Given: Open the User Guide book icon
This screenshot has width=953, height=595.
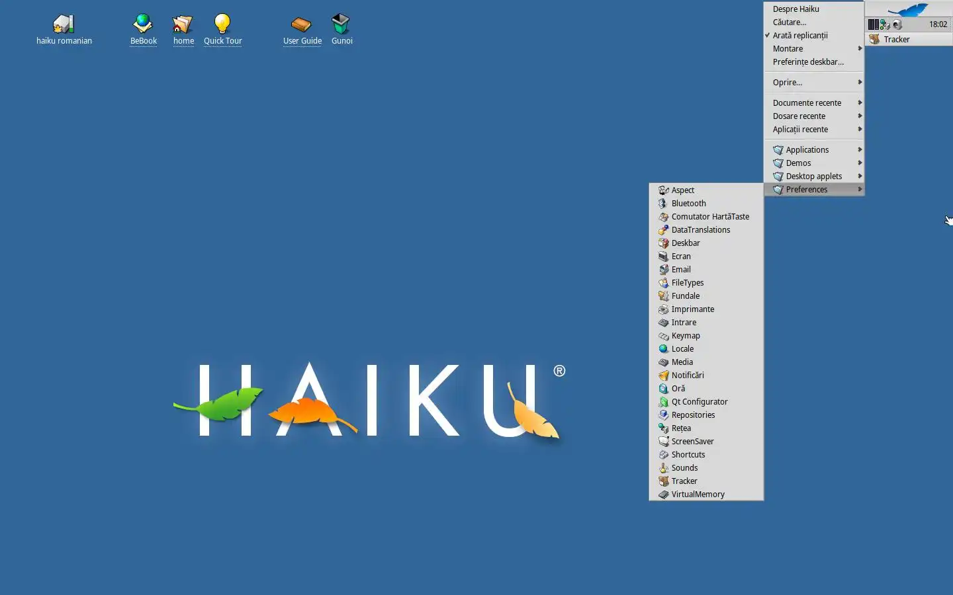Looking at the screenshot, I should click(301, 24).
